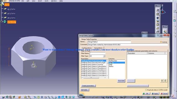Move association down with the down arrow
This screenshot has width=177, height=99.
165,81
